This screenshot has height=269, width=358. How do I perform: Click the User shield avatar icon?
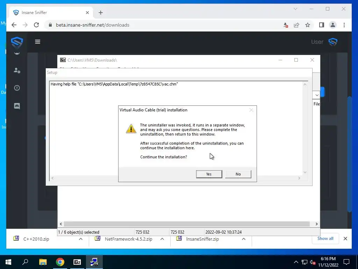coord(333,42)
